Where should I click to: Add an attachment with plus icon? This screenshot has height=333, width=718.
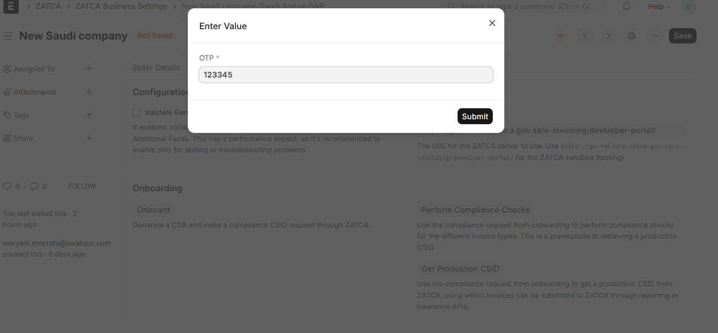[x=89, y=92]
